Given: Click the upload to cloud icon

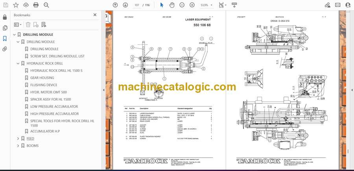Looking at the screenshot, I should coord(26,5).
